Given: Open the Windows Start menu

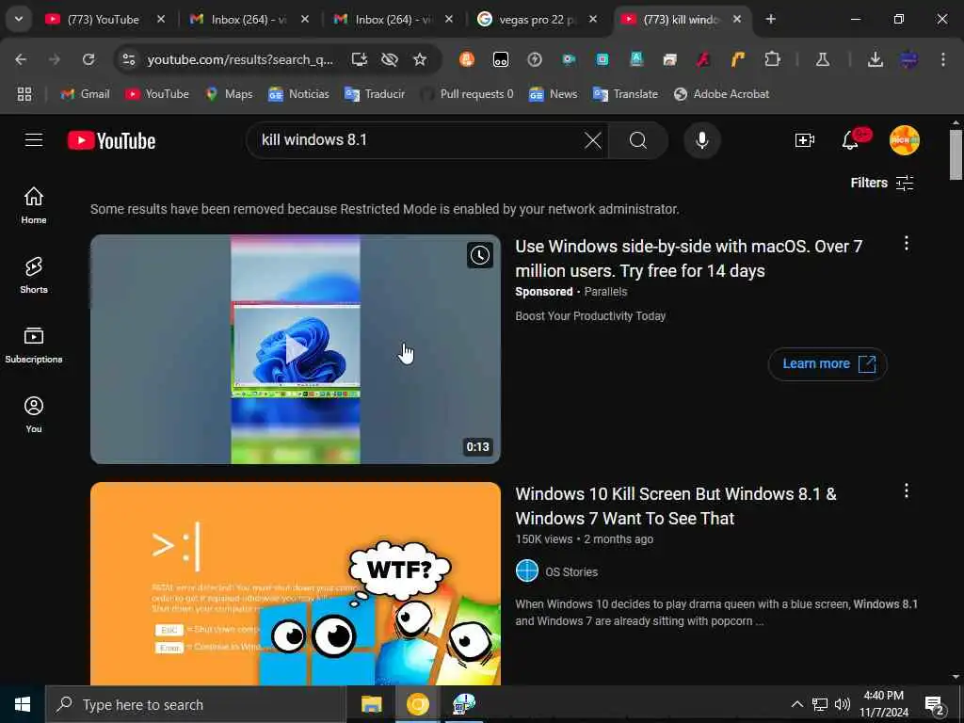Looking at the screenshot, I should click(x=23, y=704).
